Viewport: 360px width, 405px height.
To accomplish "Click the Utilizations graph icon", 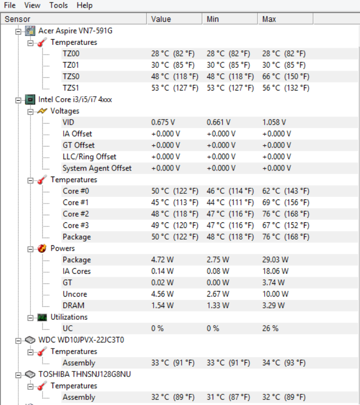I will 42,317.
